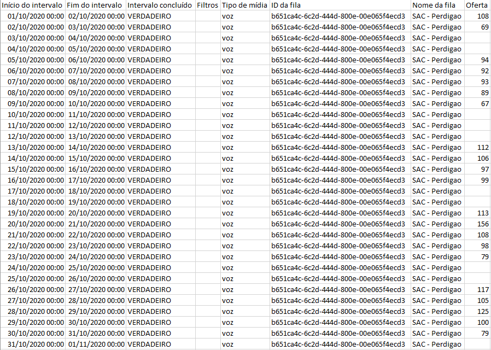
Task: Select Oferta value 108 in 01/10/2020 row
Action: click(477, 16)
